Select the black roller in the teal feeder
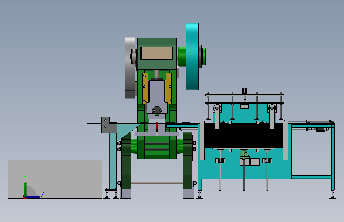The image size is (344, 222). point(244,136)
